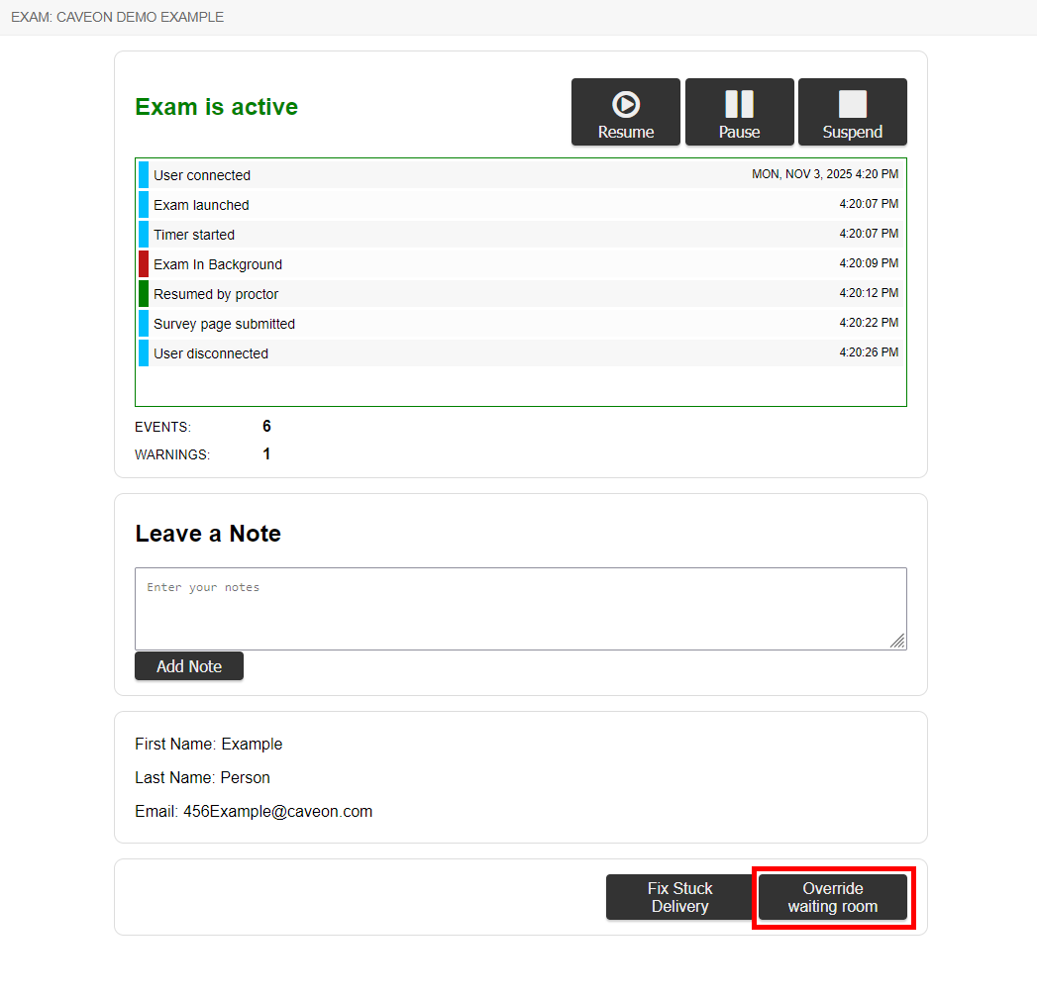Image resolution: width=1037 pixels, height=1000 pixels.
Task: Click the 4:20:22 PM timestamp
Action: (869, 323)
